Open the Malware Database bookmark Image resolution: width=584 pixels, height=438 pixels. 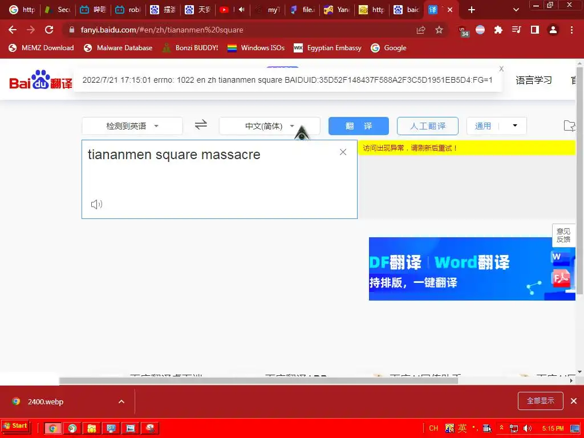pyautogui.click(x=118, y=48)
